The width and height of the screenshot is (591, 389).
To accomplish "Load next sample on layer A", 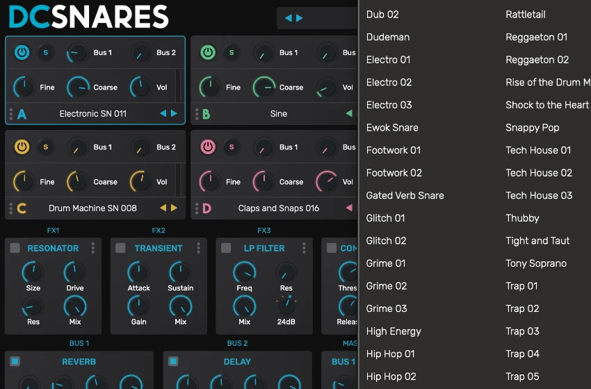I will click(174, 113).
